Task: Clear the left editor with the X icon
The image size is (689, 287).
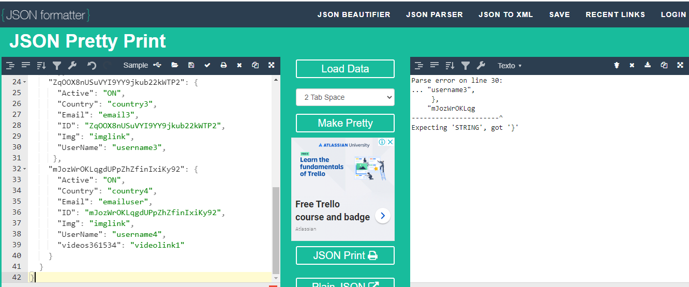Action: click(x=239, y=65)
